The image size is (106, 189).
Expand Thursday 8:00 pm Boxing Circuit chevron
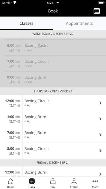pos(100,151)
